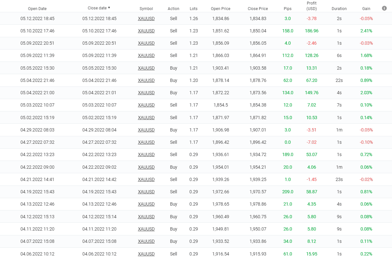Select profit value 15.95
Image resolution: width=392 pixels, height=260 pixels.
(312, 254)
